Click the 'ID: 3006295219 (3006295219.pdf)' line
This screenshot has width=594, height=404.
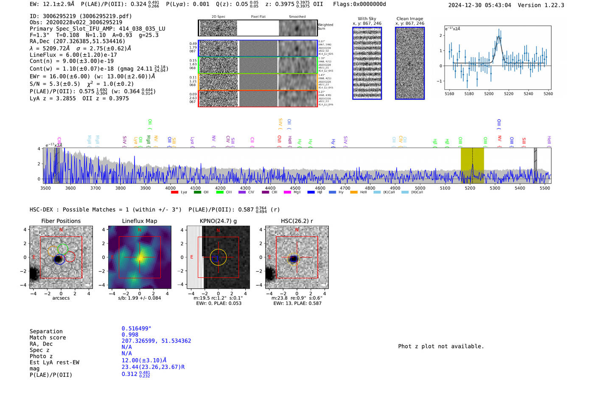coord(81,16)
